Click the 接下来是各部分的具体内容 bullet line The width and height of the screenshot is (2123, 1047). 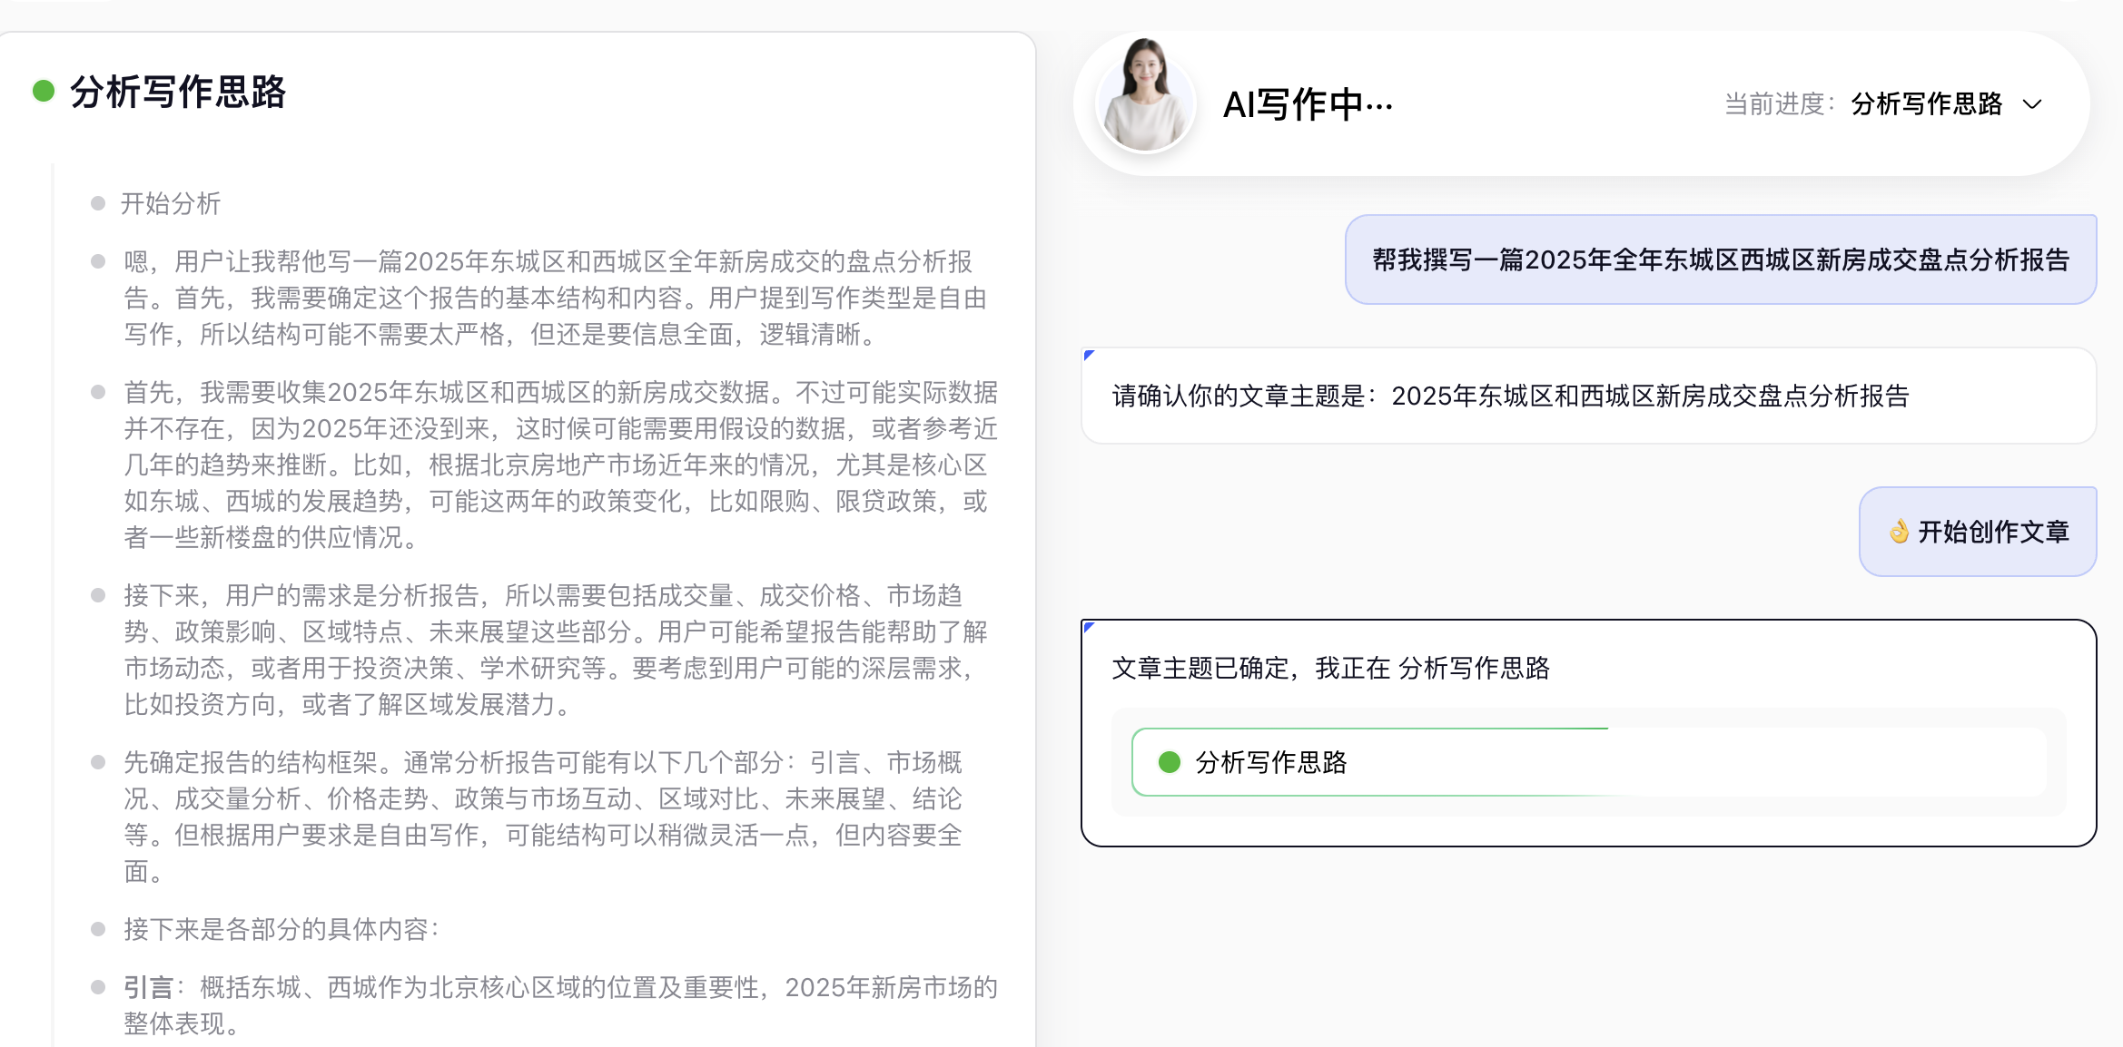click(x=281, y=929)
